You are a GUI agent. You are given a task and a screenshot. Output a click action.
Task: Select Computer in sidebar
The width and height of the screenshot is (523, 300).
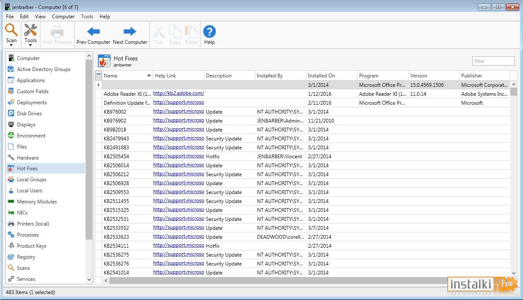click(x=28, y=58)
